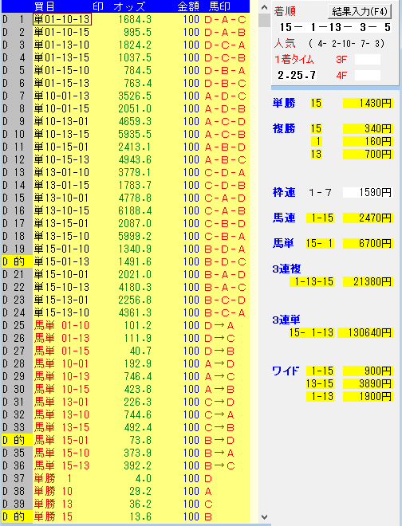Select bet row 馬単 01-10

point(125,325)
